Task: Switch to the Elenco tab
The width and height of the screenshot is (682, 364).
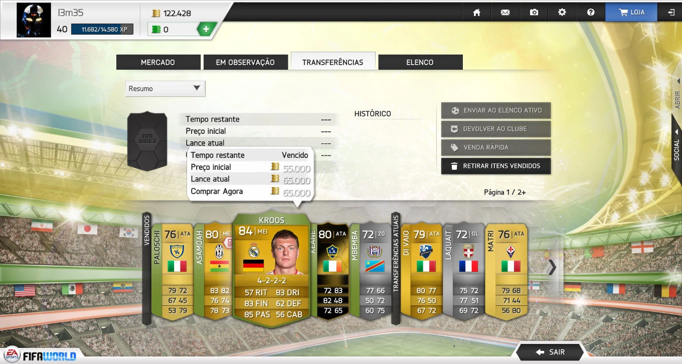Action: pyautogui.click(x=420, y=62)
